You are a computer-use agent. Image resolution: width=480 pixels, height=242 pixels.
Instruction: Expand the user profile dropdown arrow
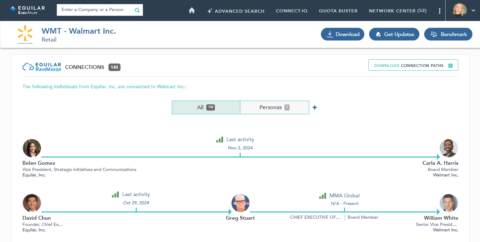[473, 11]
